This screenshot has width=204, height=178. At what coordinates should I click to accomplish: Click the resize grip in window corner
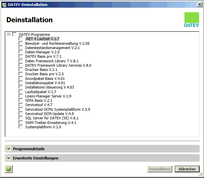pyautogui.click(x=201, y=174)
